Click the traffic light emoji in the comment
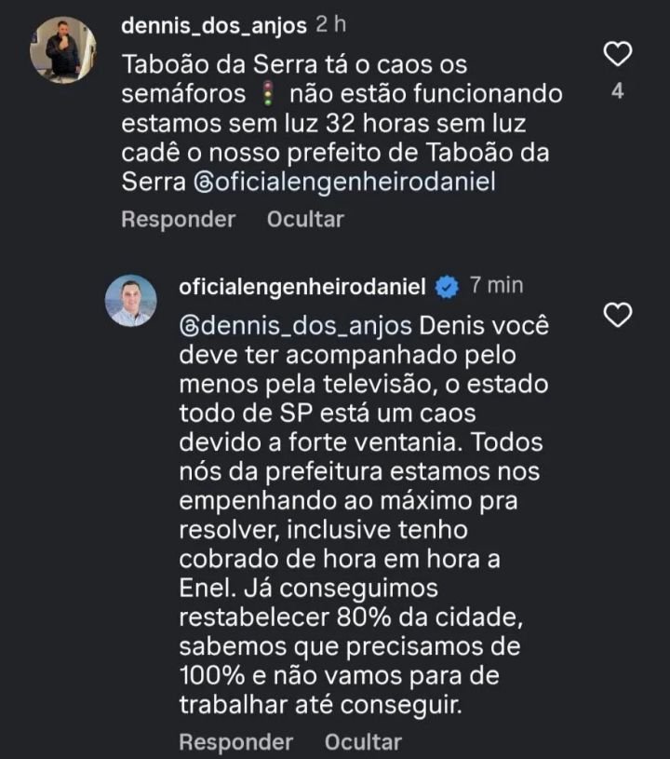670x759 pixels. coord(270,95)
